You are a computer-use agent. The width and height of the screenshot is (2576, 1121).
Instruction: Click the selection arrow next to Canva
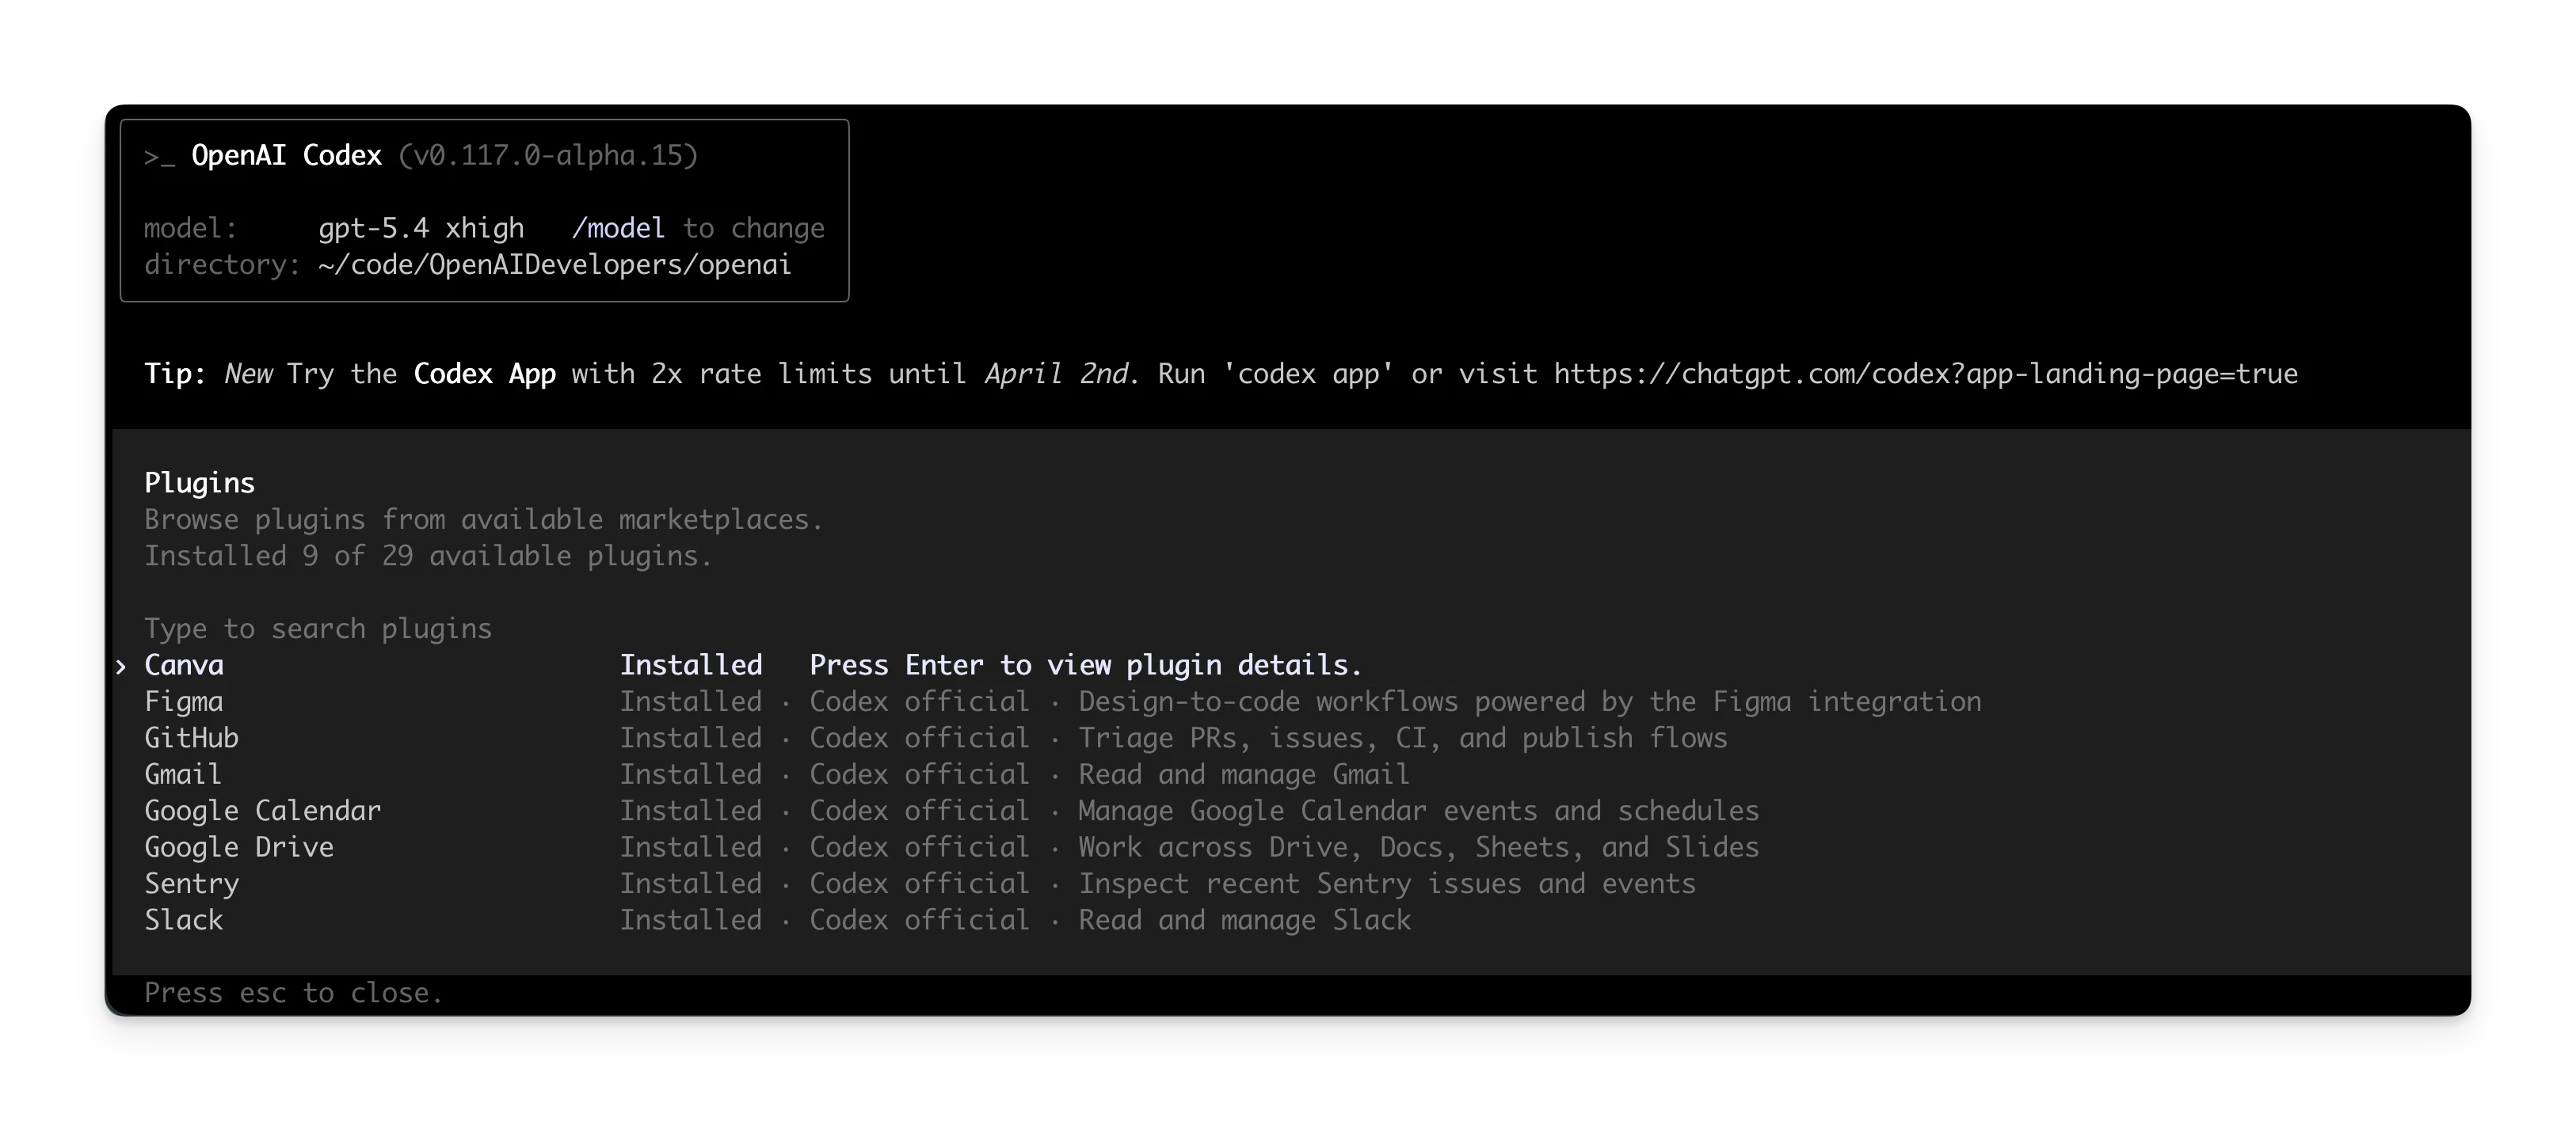(x=121, y=667)
